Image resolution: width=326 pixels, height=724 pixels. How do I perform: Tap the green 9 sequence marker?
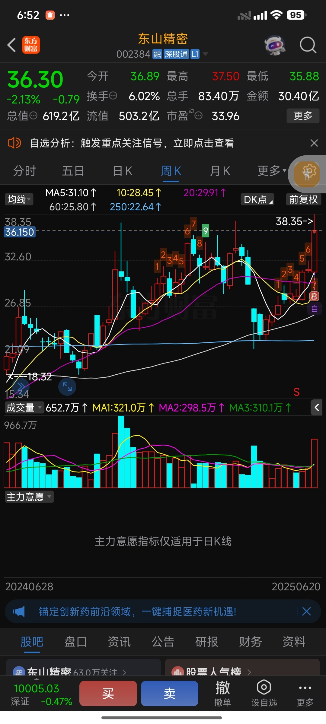206,231
